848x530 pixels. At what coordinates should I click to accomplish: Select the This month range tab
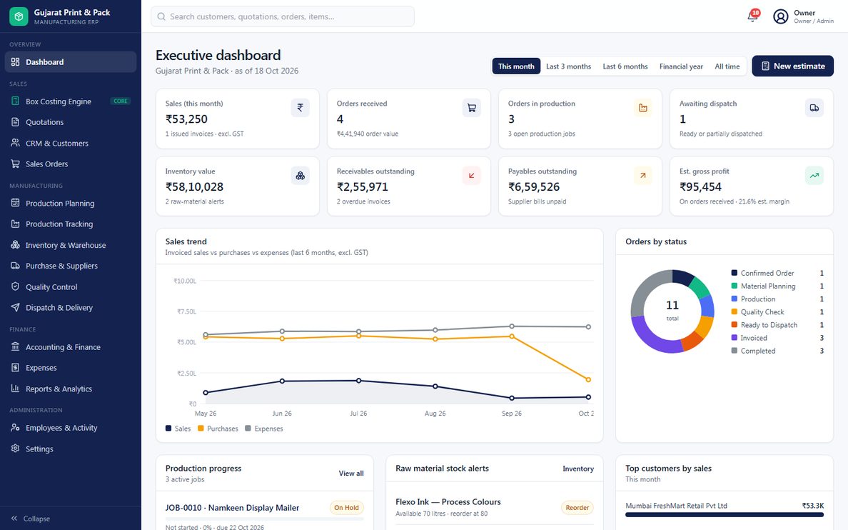(516, 66)
